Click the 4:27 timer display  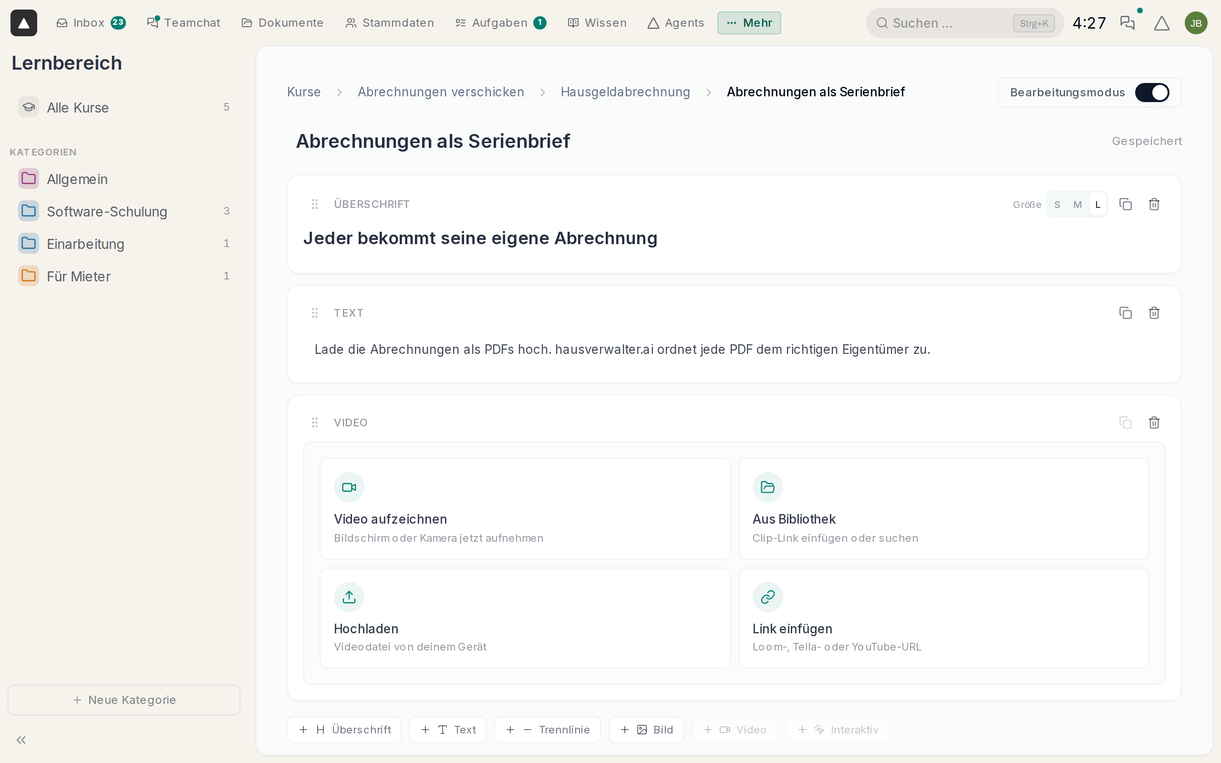(x=1089, y=23)
